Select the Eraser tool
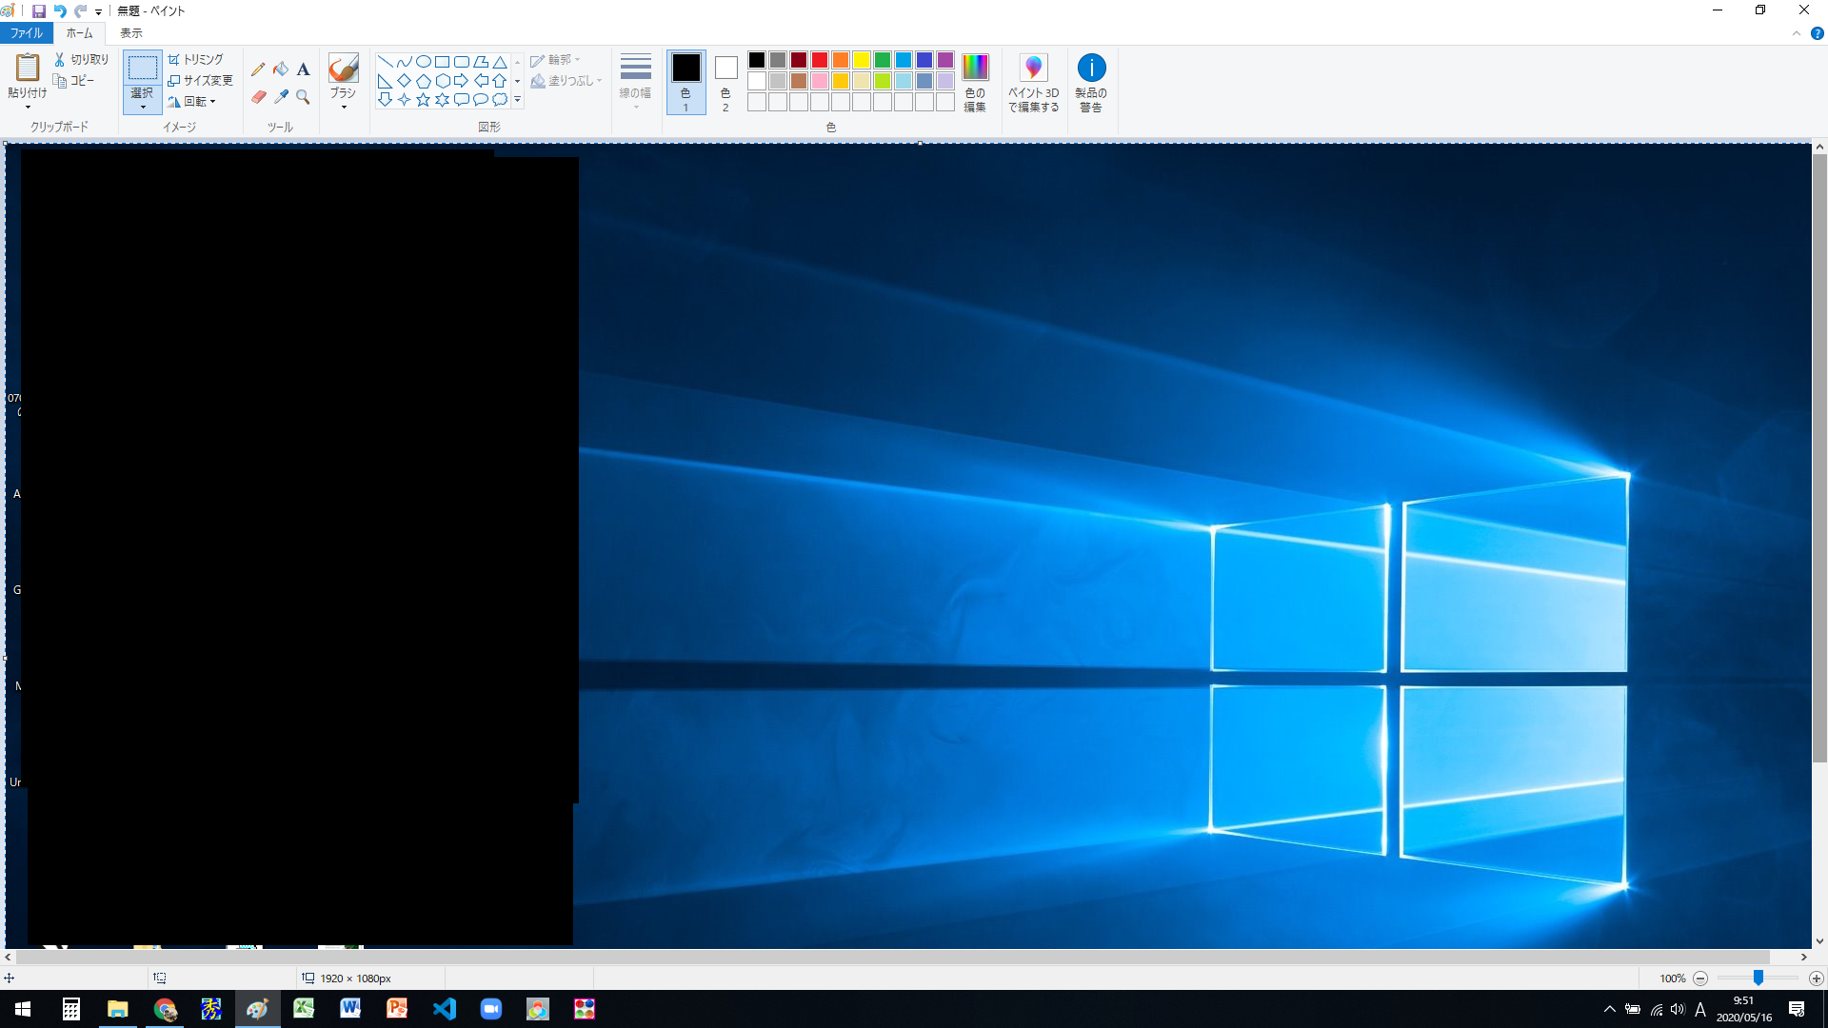This screenshot has height=1028, width=1828. pyautogui.click(x=258, y=97)
